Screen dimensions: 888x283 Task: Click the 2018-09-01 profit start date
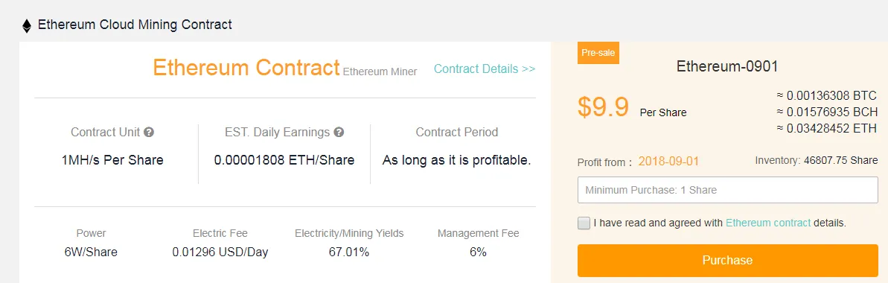668,161
